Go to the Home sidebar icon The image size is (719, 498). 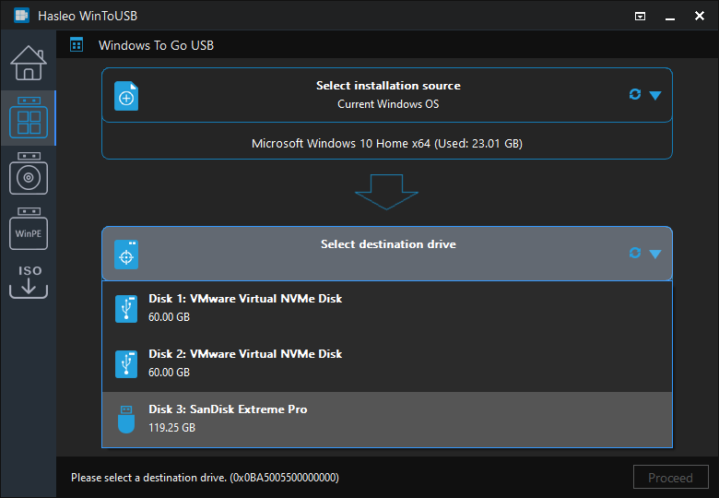pyautogui.click(x=29, y=63)
